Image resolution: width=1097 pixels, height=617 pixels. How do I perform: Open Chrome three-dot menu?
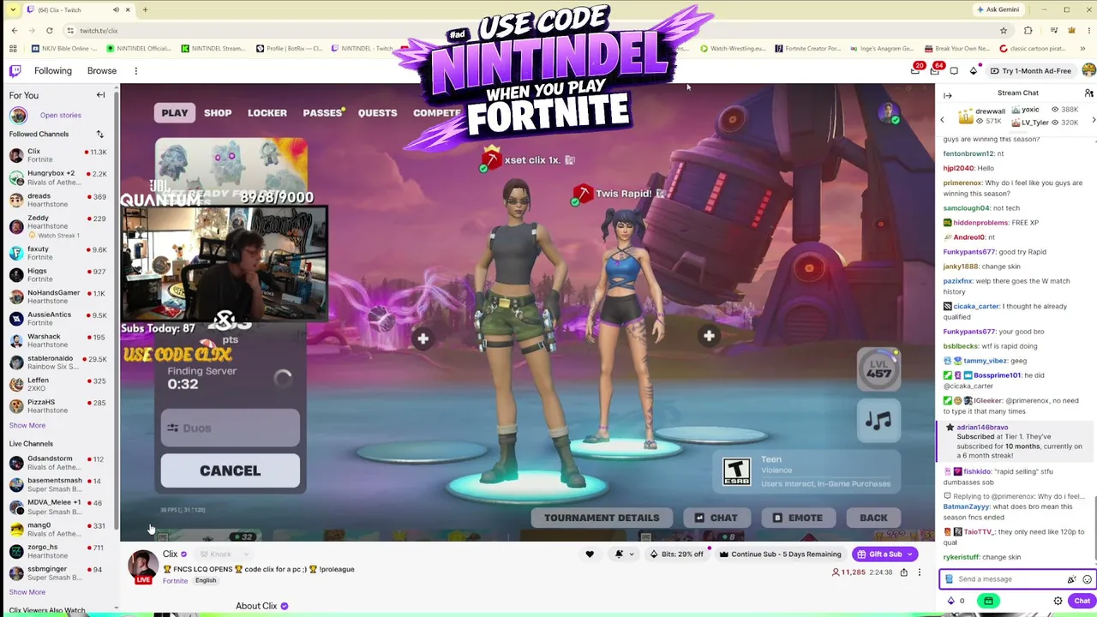click(1088, 31)
